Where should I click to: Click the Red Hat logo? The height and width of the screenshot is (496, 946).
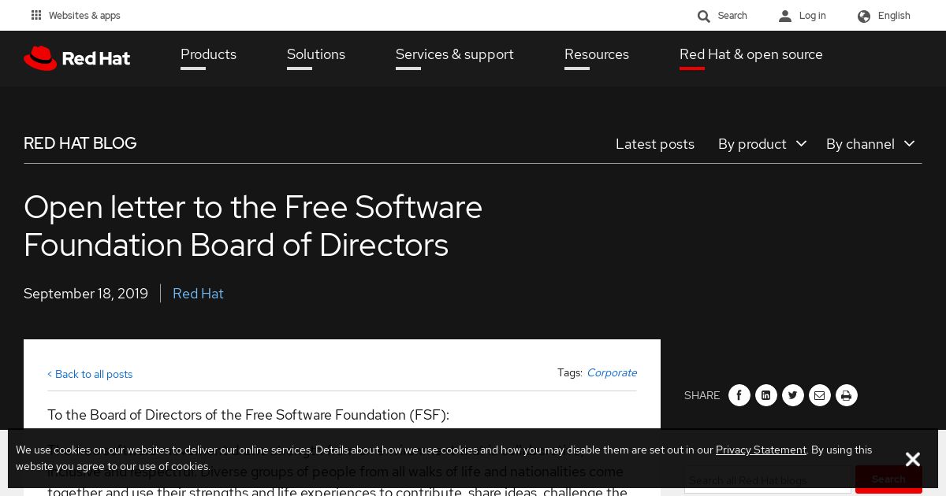point(77,58)
